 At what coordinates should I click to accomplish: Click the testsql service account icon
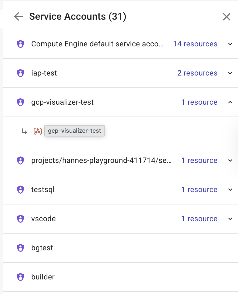(20, 190)
